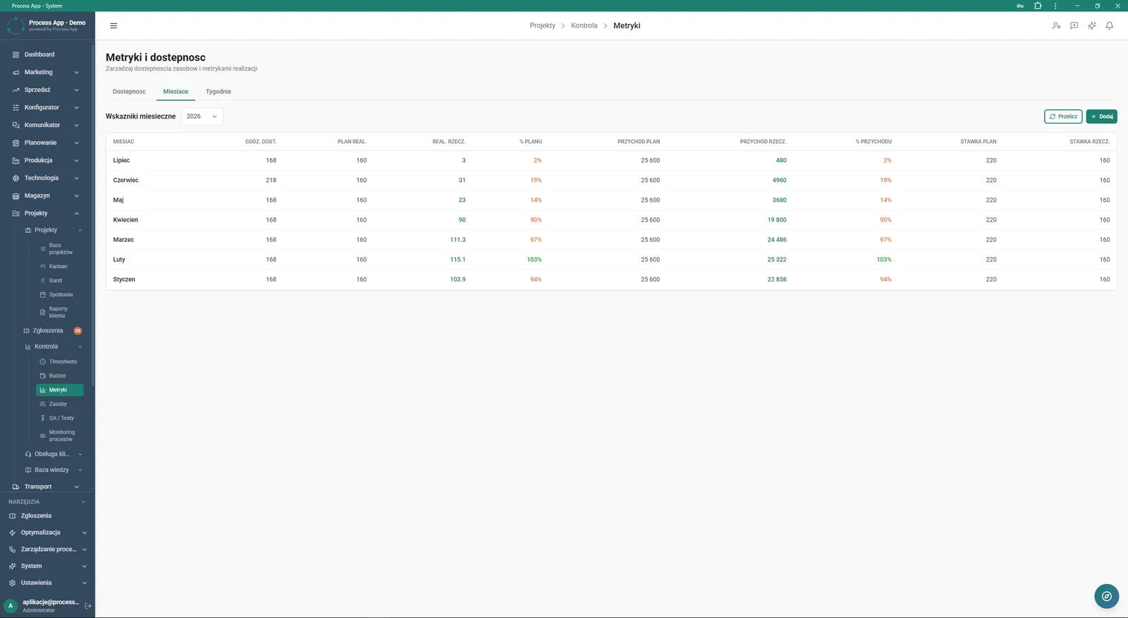Expand the Ustawienia menu
Viewport: 1128px width, 618px height.
click(48, 583)
